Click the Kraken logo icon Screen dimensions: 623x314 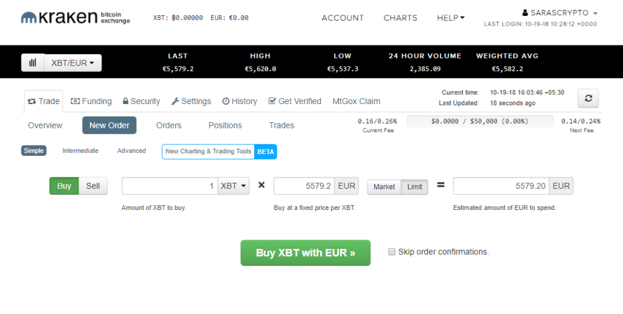(x=30, y=18)
